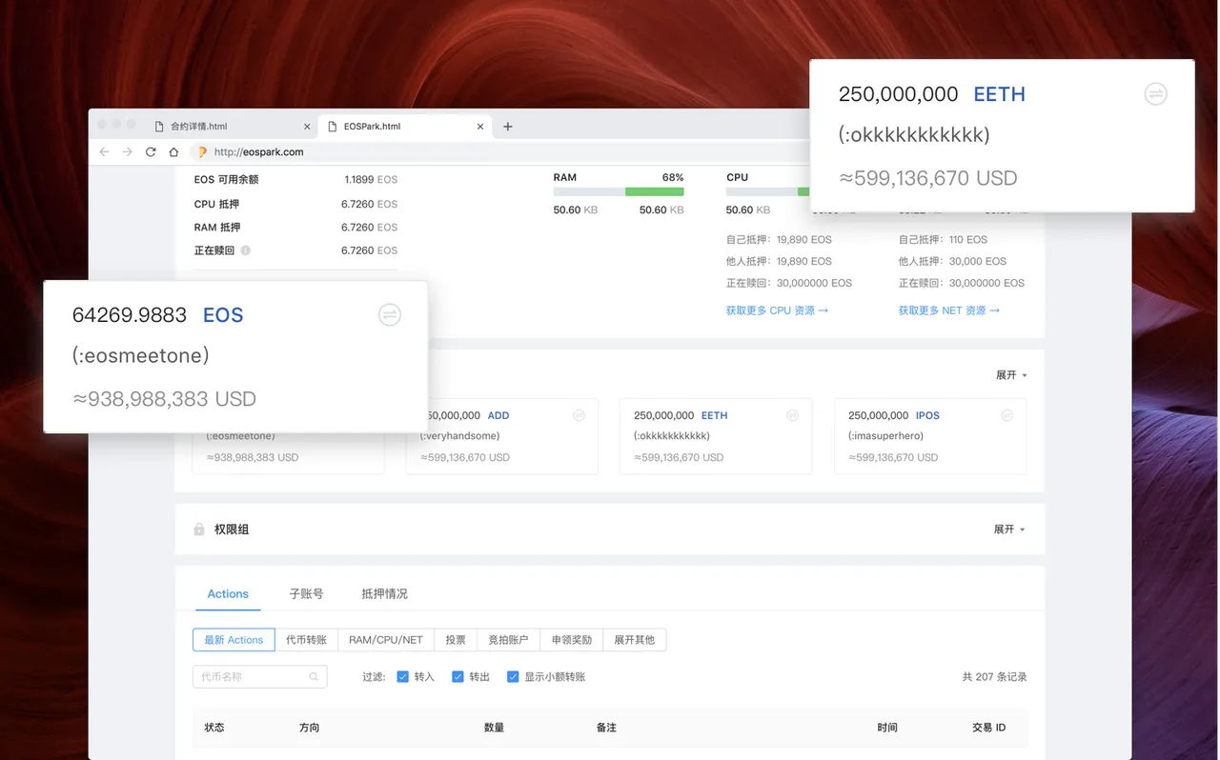Click the lock icon next to 权限组
Screen dimensions: 1220x760
click(x=199, y=529)
